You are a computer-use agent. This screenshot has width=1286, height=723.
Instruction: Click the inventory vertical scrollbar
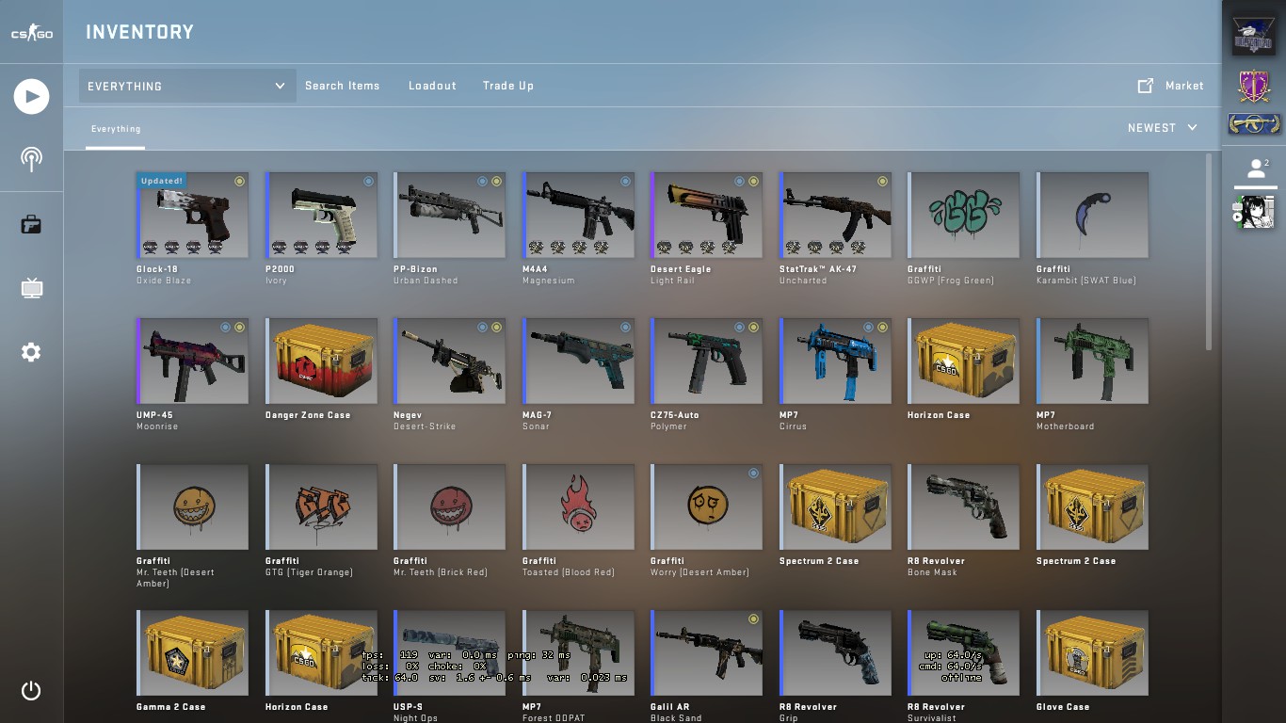coord(1210,252)
